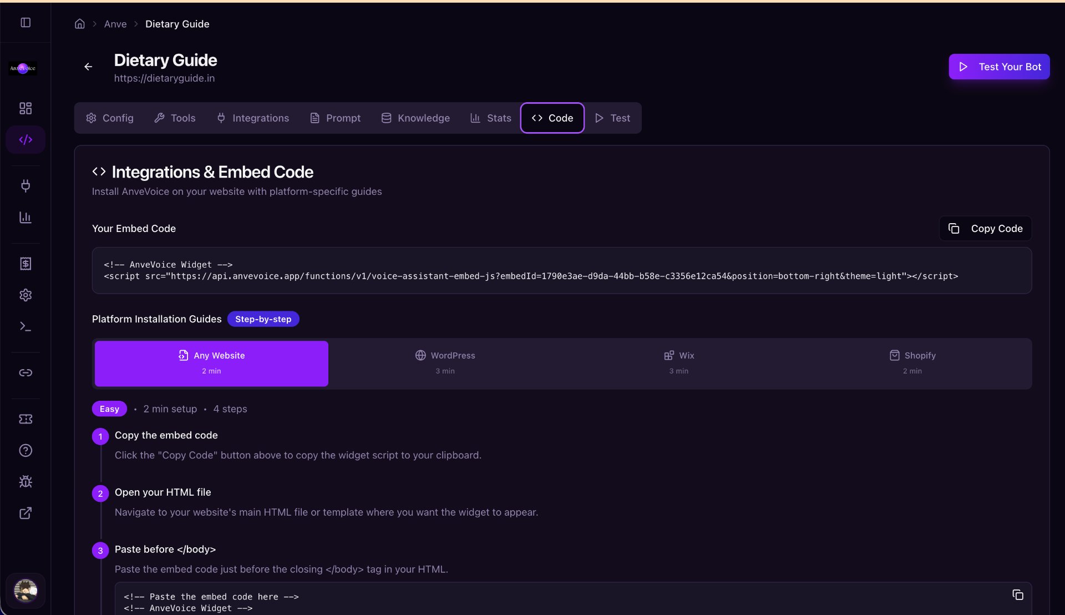The image size is (1065, 615).
Task: Copy the body snippet using copy icon
Action: pos(1017,595)
